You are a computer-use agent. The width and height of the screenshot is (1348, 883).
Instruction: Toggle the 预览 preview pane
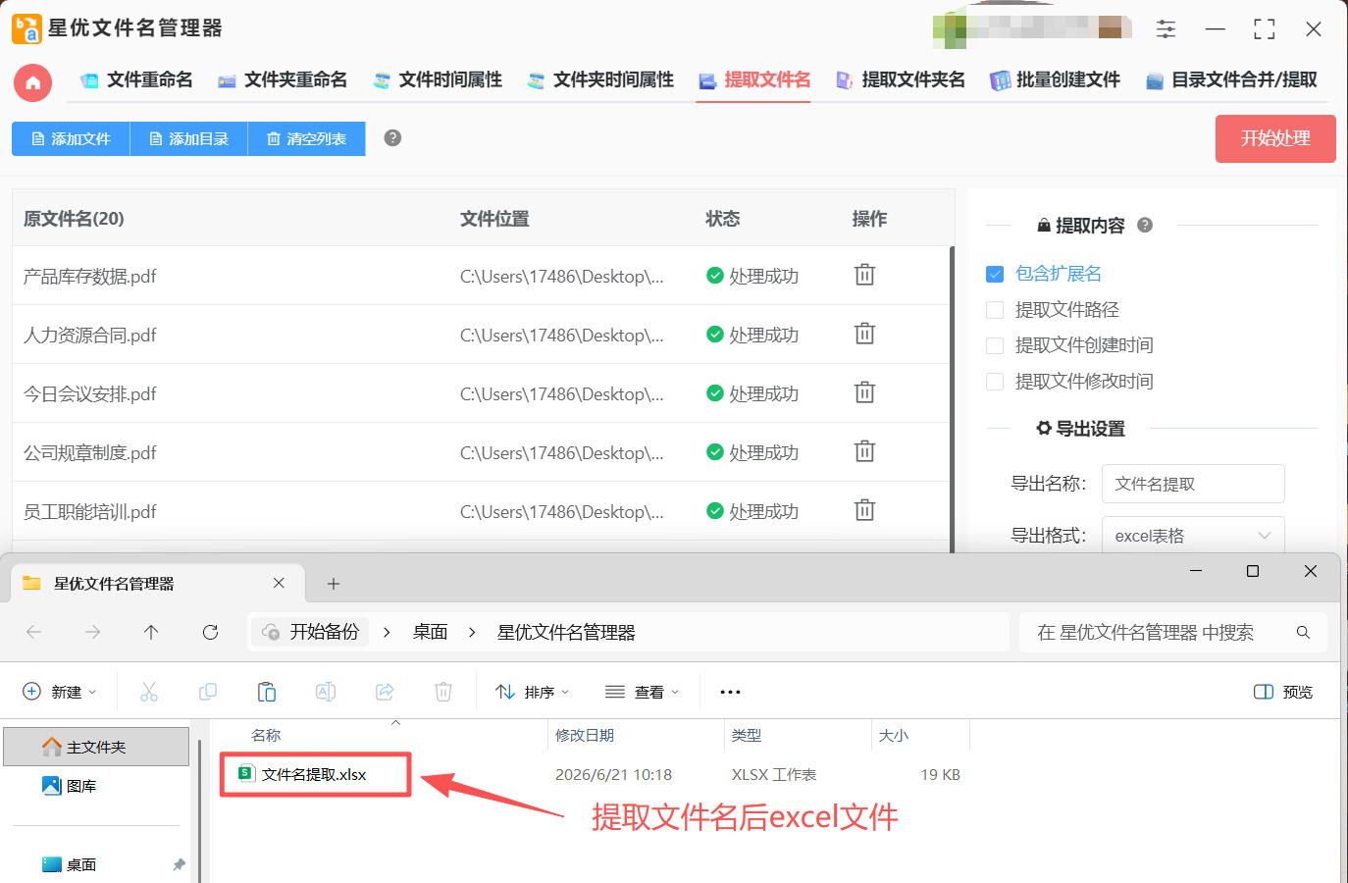[x=1283, y=692]
